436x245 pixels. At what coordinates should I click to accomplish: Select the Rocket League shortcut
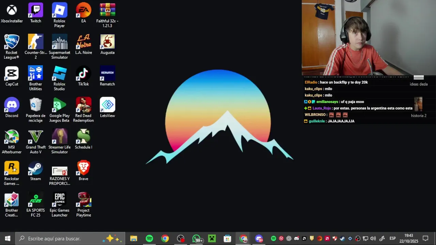click(x=12, y=47)
